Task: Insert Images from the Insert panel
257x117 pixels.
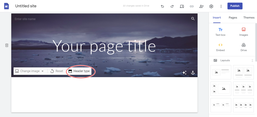Action: coord(243,32)
